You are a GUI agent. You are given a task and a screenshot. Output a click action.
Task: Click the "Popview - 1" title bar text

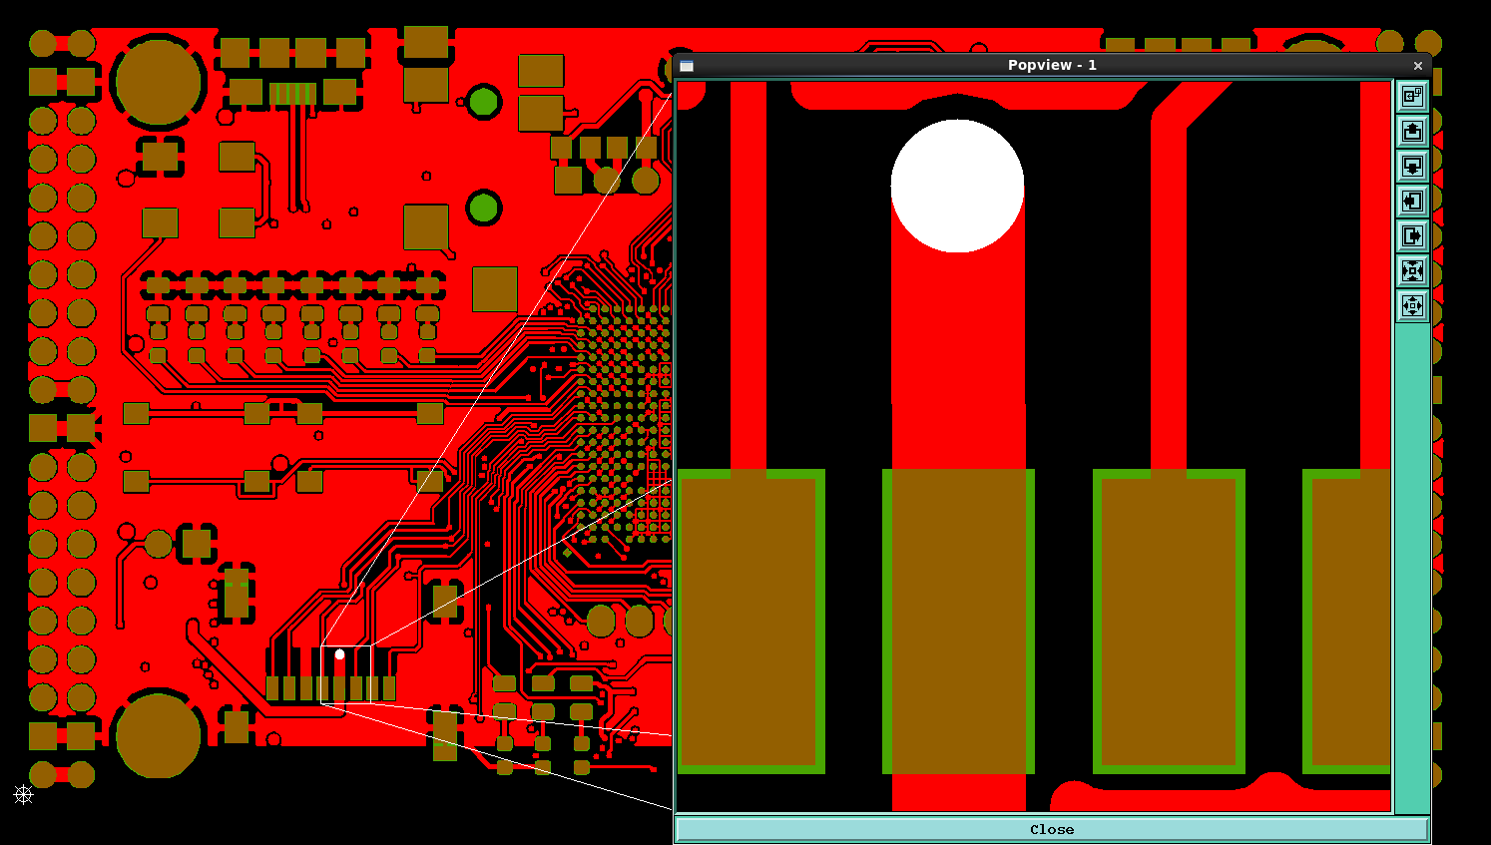tap(1052, 65)
